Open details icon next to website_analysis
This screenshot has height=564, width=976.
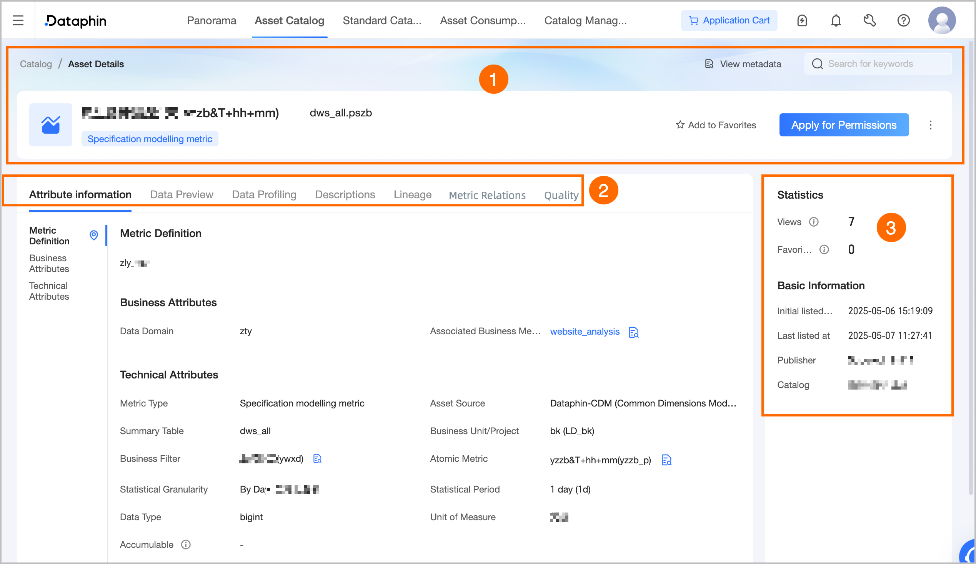click(634, 332)
